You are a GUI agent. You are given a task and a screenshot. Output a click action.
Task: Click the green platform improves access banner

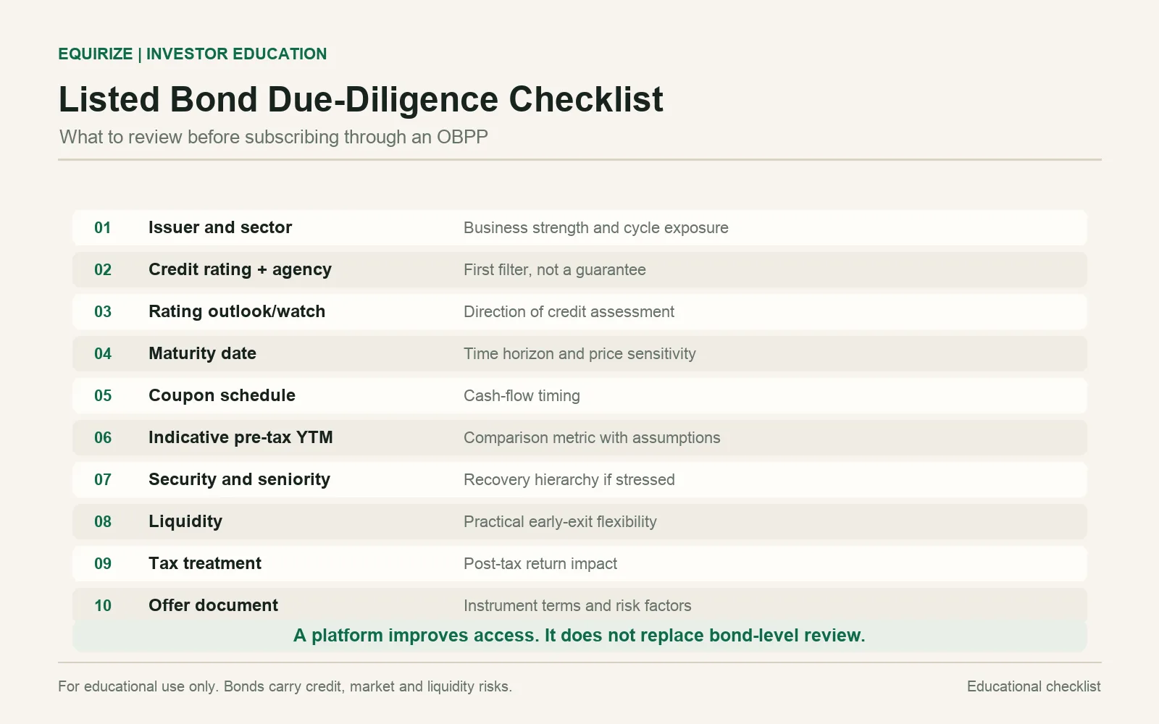(579, 636)
